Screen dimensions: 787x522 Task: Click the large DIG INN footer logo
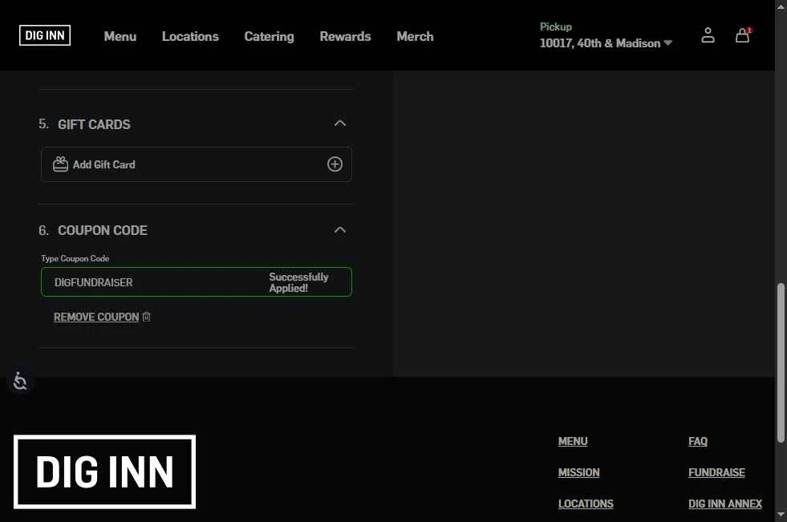104,471
